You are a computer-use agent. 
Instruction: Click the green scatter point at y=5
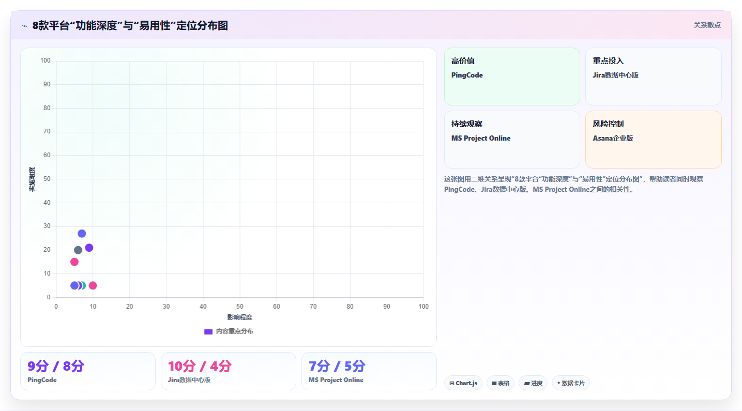83,285
